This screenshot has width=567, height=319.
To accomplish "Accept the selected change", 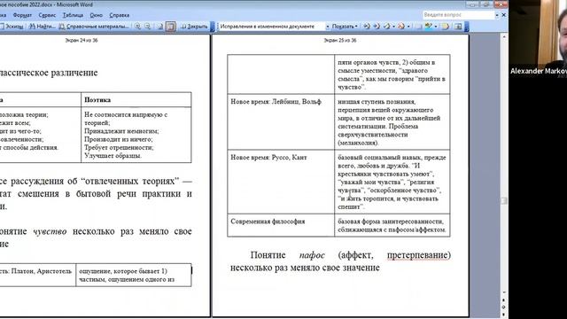I will click(386, 27).
